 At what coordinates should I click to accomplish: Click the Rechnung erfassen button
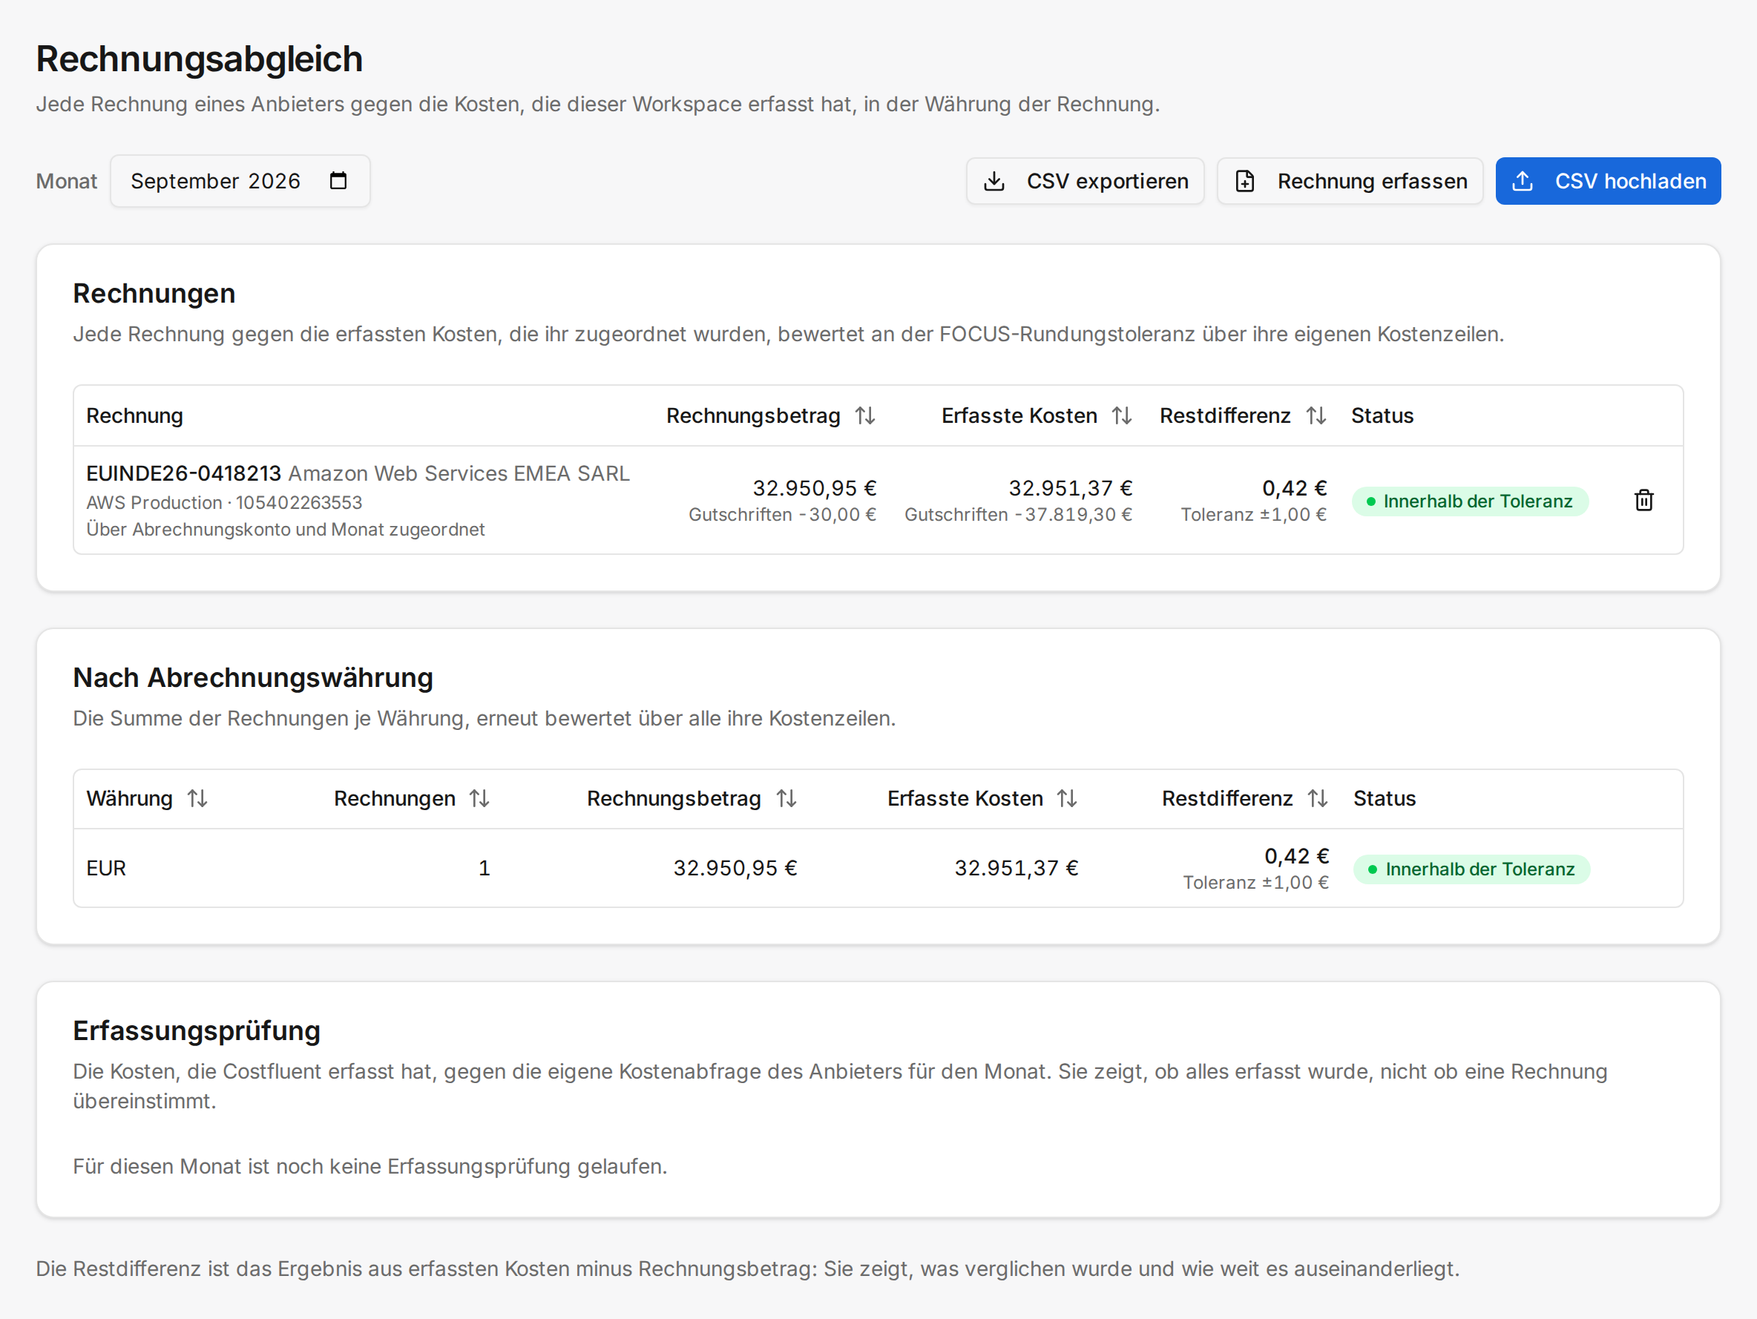(x=1350, y=181)
